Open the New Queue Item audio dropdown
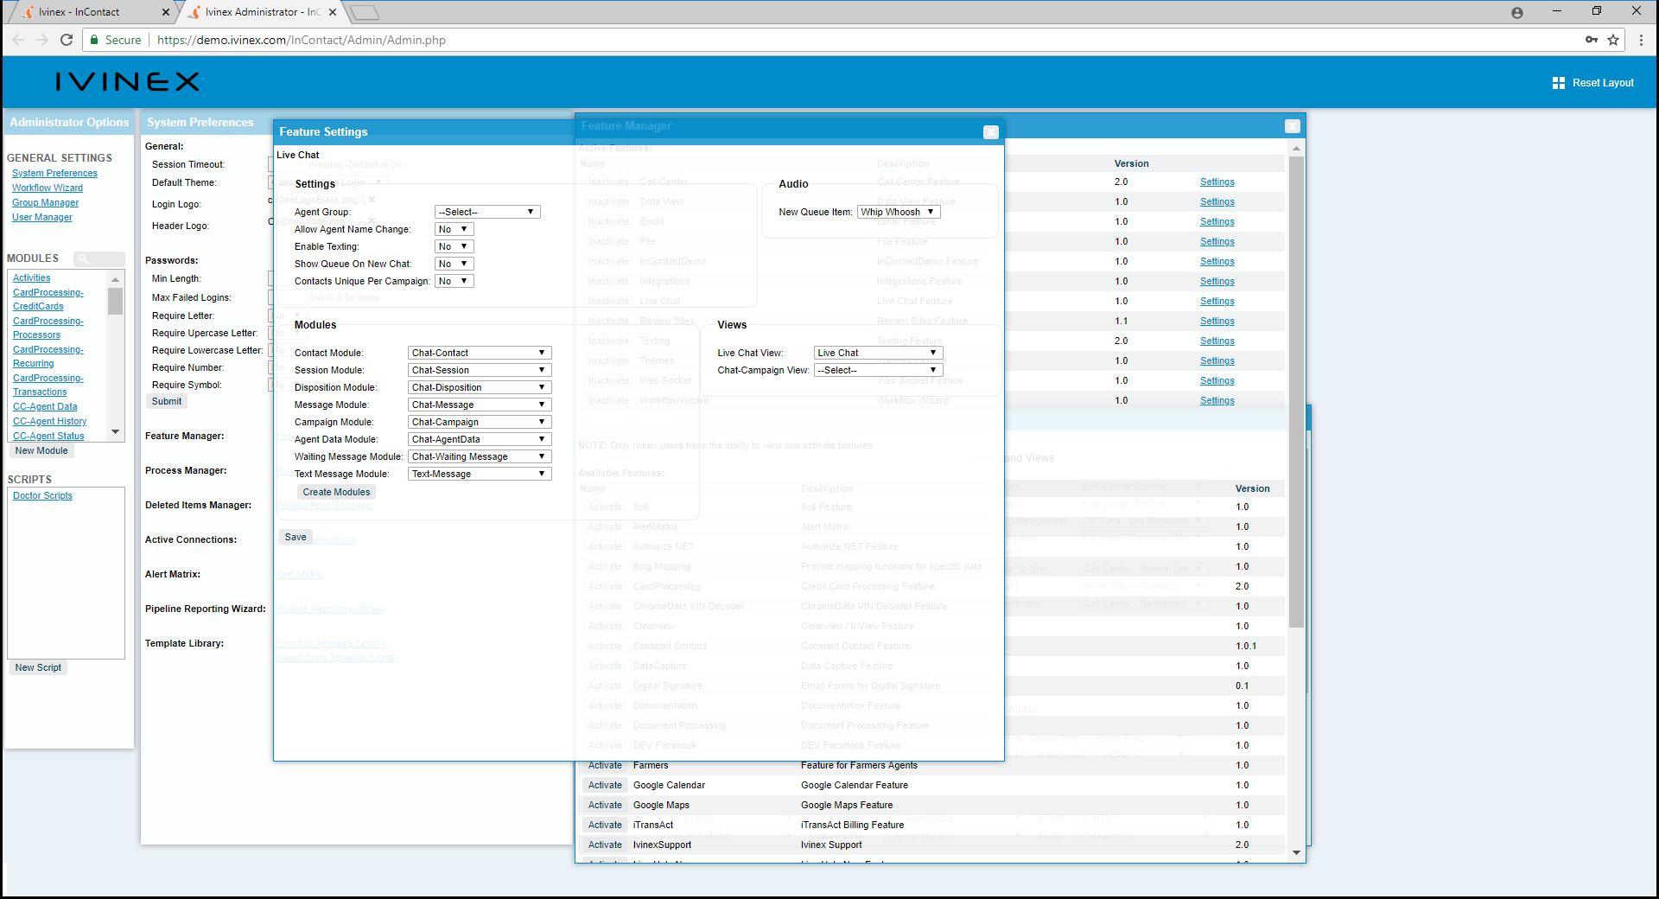1659x899 pixels. click(899, 212)
